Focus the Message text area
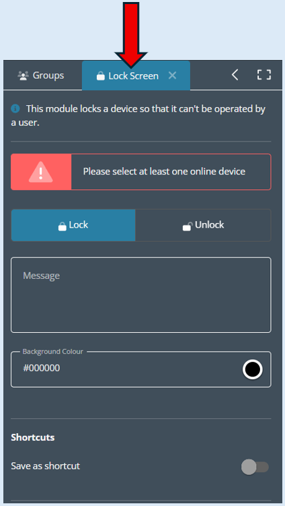Screen dimensions: 285x506 pos(141,295)
